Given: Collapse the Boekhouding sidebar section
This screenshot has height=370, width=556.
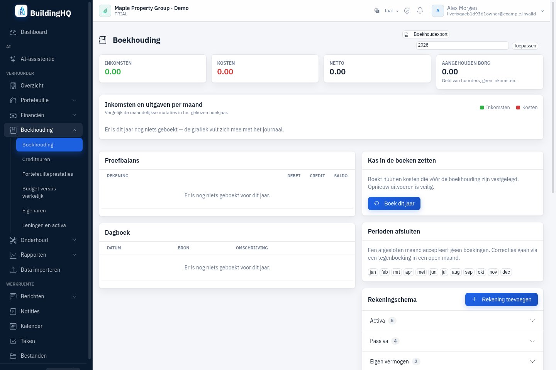Looking at the screenshot, I should click(x=43, y=130).
